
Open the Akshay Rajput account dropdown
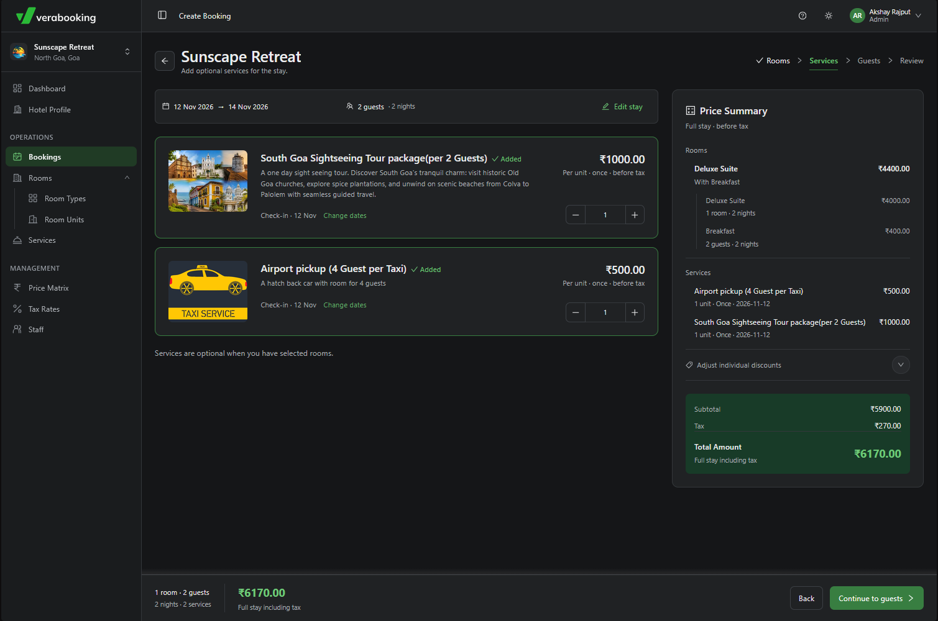918,16
